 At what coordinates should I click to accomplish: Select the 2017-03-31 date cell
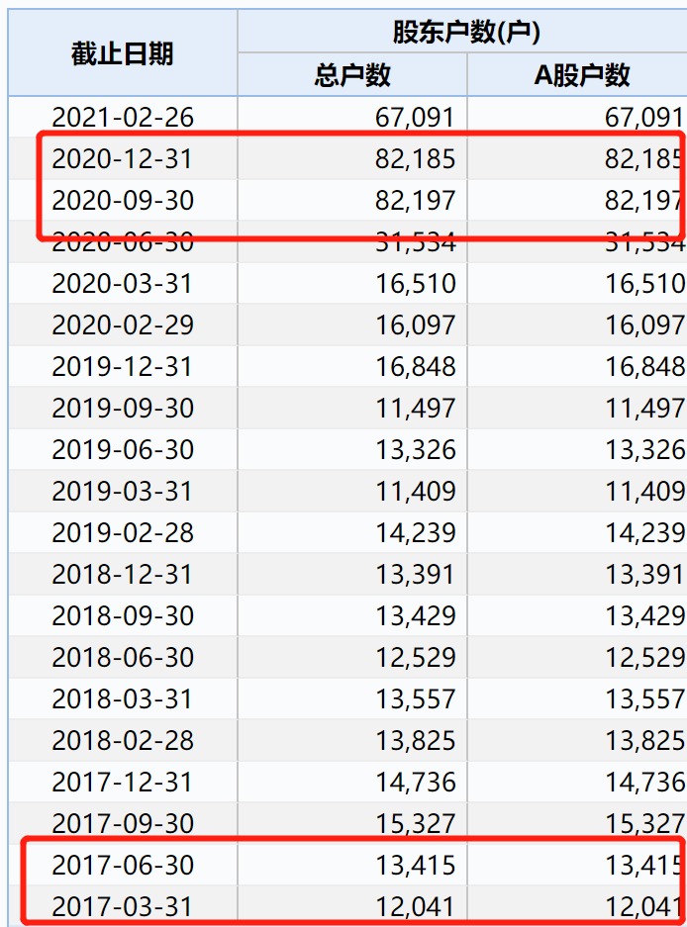point(123,907)
